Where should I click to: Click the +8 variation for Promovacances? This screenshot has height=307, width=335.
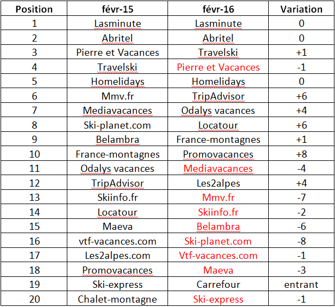click(301, 154)
